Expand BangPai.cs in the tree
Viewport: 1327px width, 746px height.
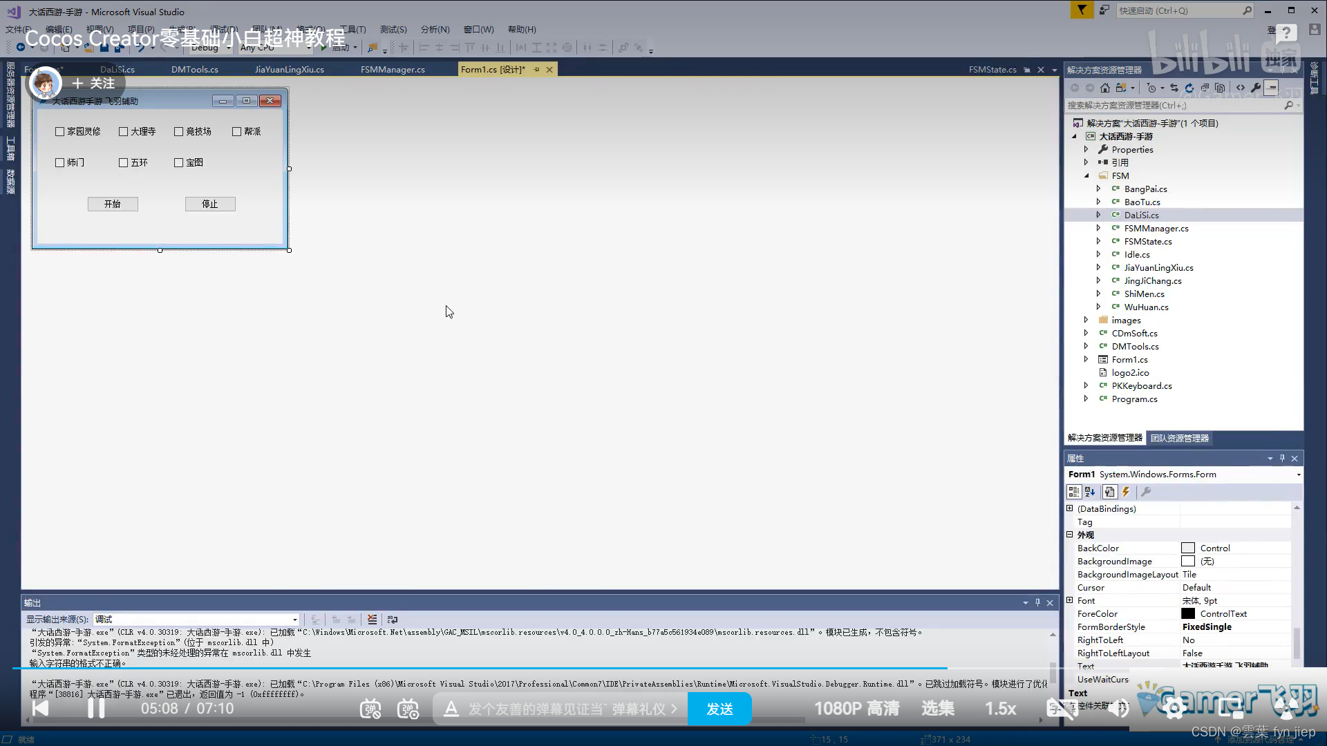[1098, 189]
